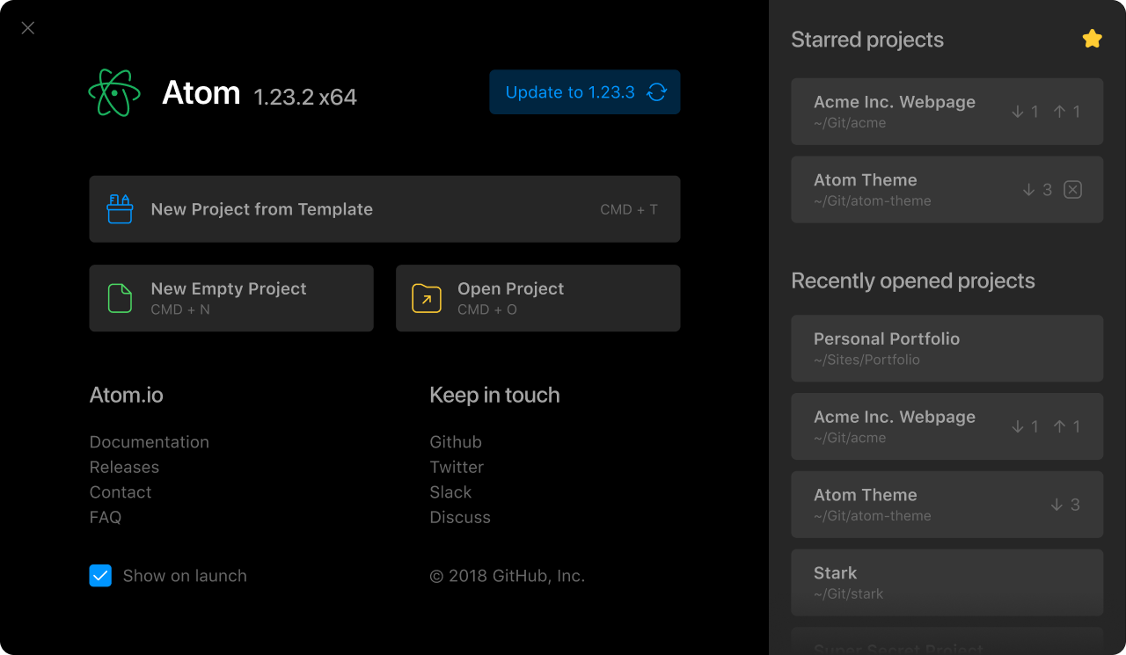Viewport: 1126px width, 655px height.
Task: Open the FAQ link
Action: (x=106, y=517)
